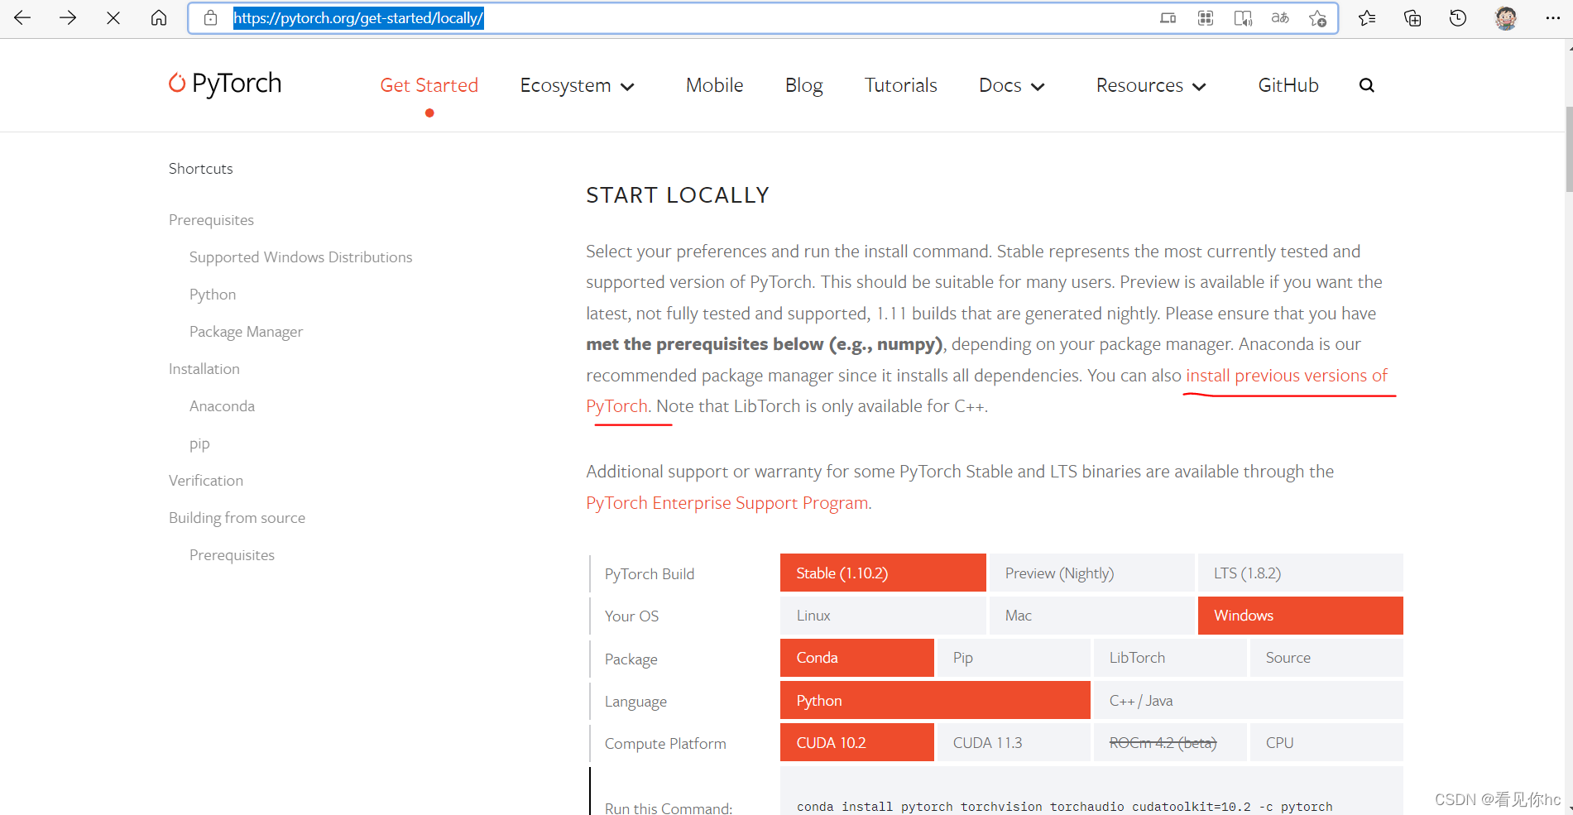Click the conda install command text
This screenshot has height=815, width=1573.
pos(1064,807)
